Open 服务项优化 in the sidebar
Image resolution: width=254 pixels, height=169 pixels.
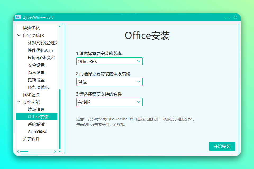[38, 87]
